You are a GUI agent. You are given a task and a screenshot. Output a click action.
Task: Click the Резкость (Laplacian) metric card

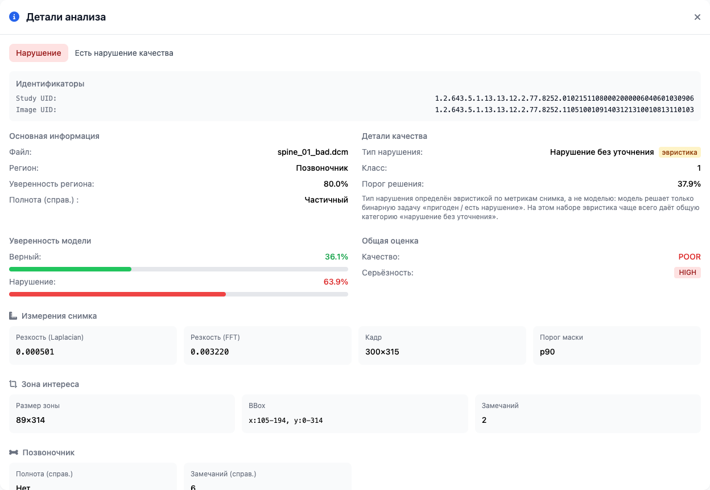point(93,345)
